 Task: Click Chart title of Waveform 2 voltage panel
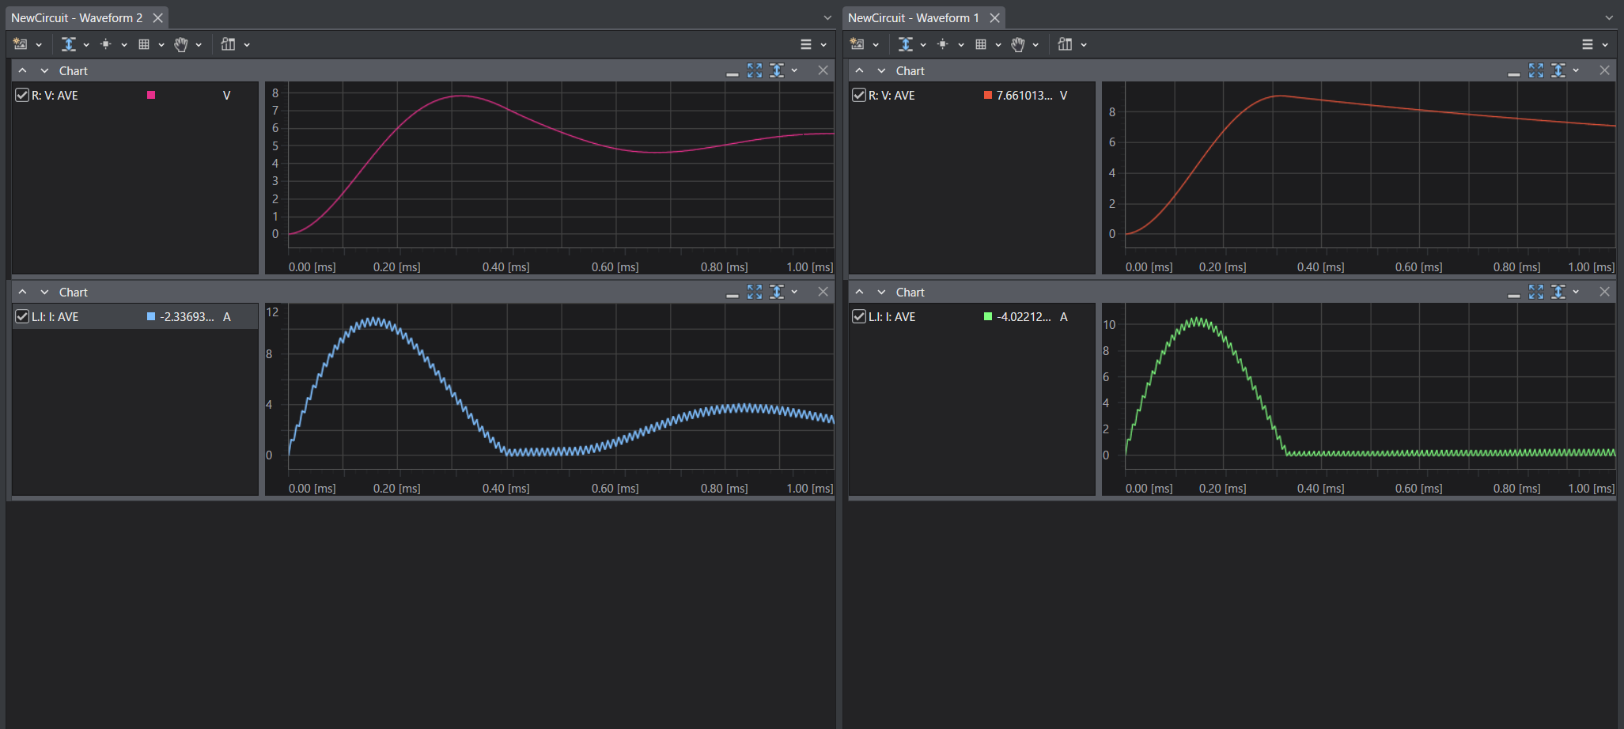[74, 70]
